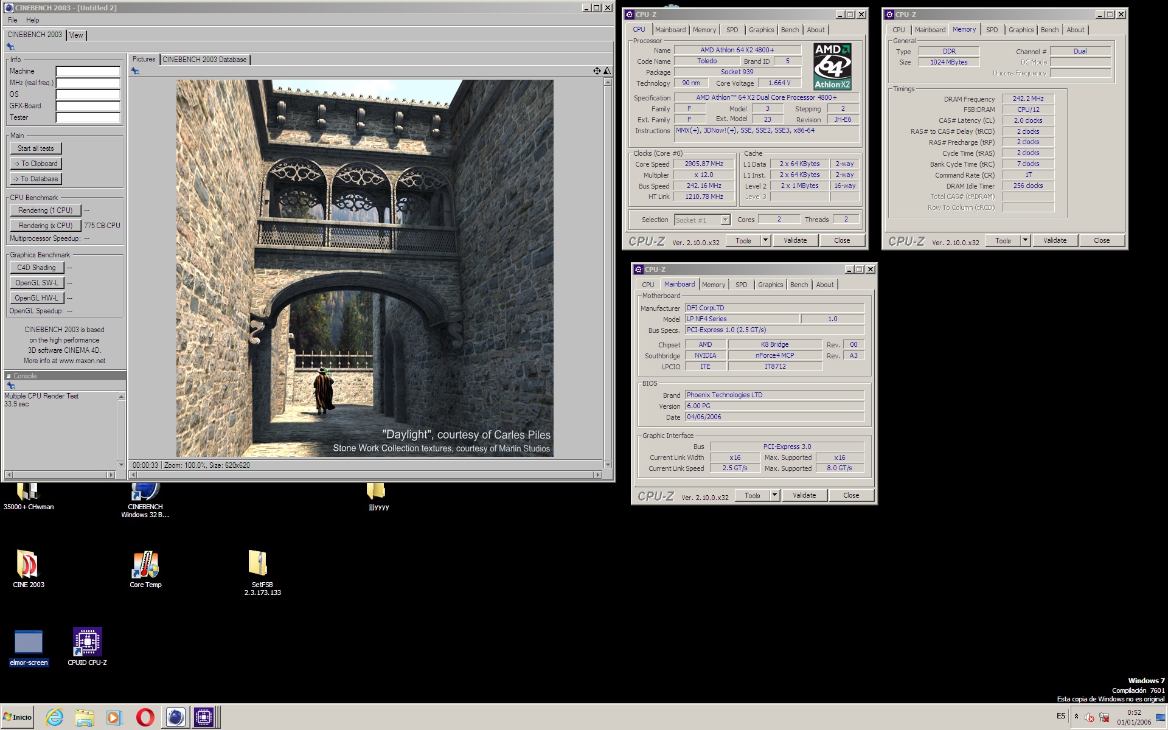Open the 35000+ CHwman desktop folder
The height and width of the screenshot is (730, 1168).
(x=28, y=496)
